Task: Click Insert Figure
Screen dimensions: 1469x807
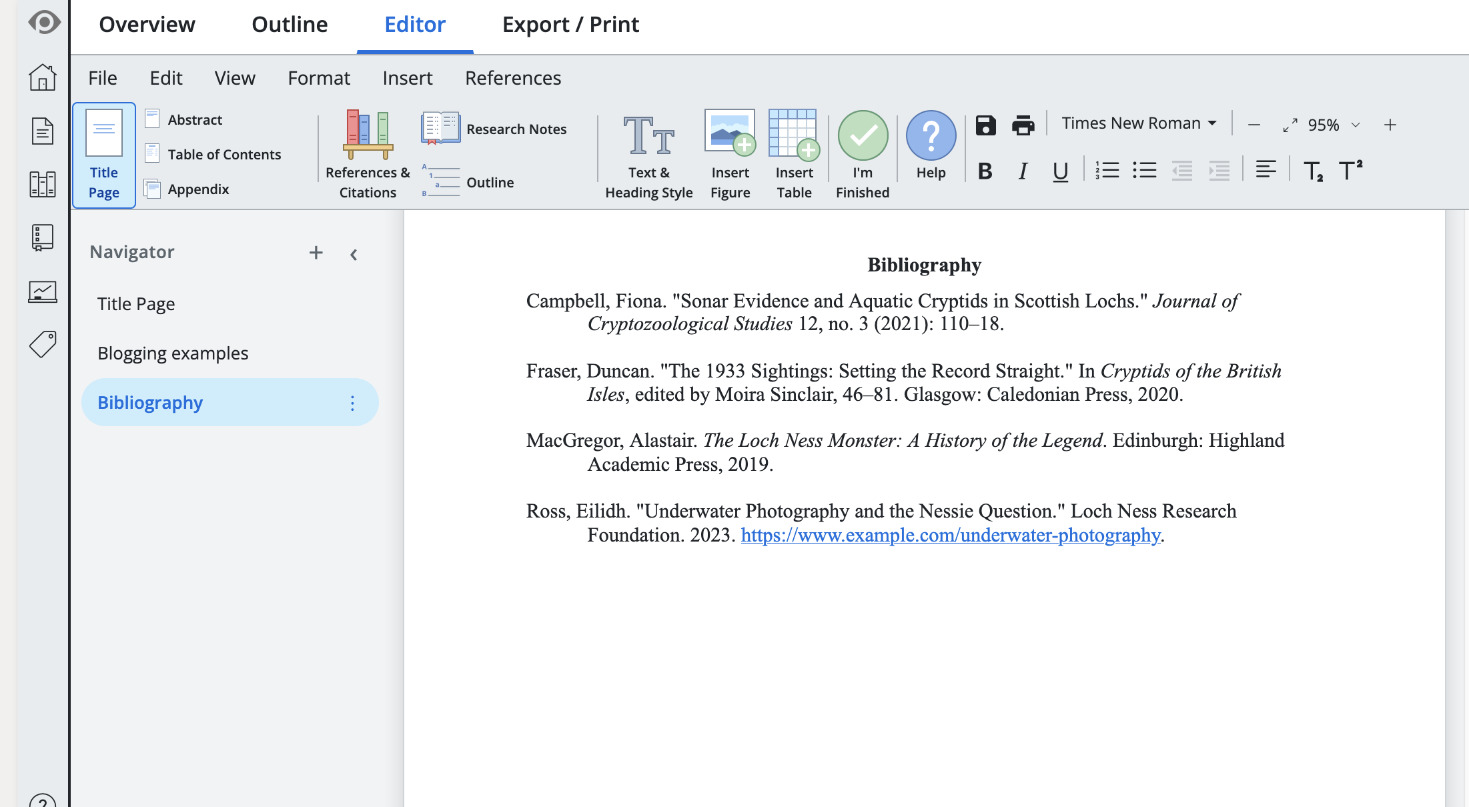Action: point(730,155)
